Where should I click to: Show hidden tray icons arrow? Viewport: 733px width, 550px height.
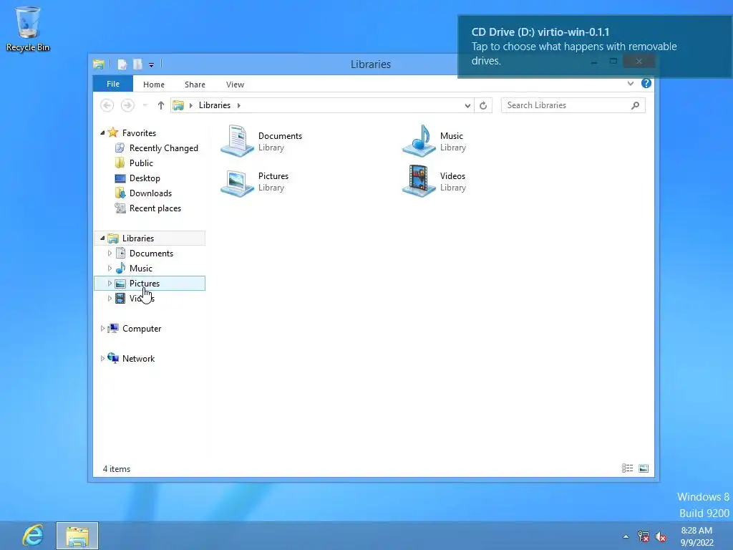[x=626, y=536]
